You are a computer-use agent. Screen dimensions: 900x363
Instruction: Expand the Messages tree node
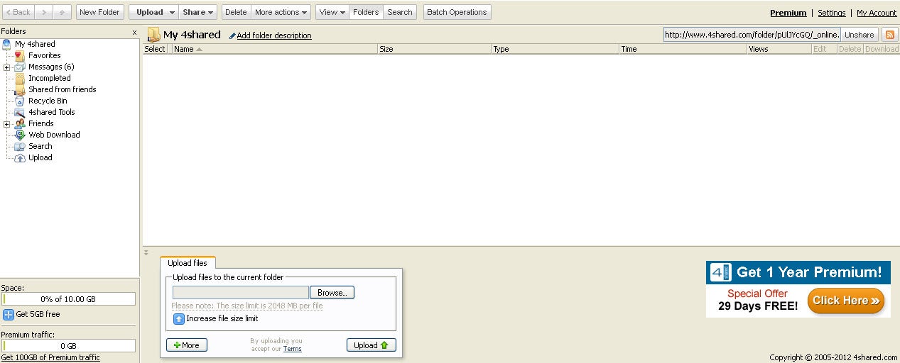pos(6,67)
